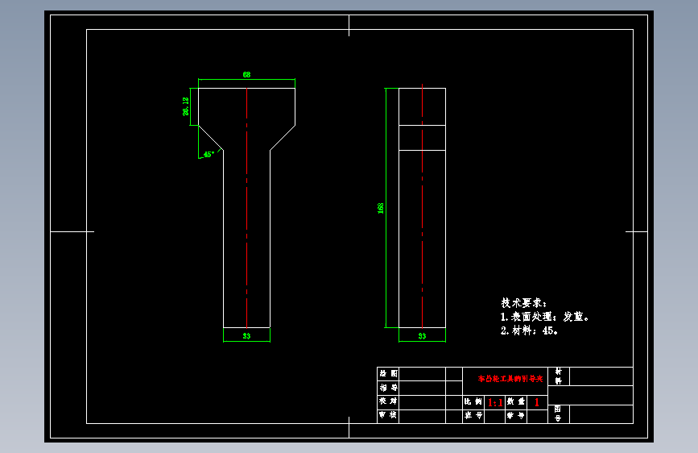Viewport: 698px width, 453px height.
Task: Click the 图号 label in title block
Action: 558,414
